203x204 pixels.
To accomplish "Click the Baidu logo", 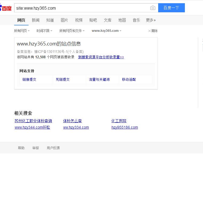I will click(6, 7).
